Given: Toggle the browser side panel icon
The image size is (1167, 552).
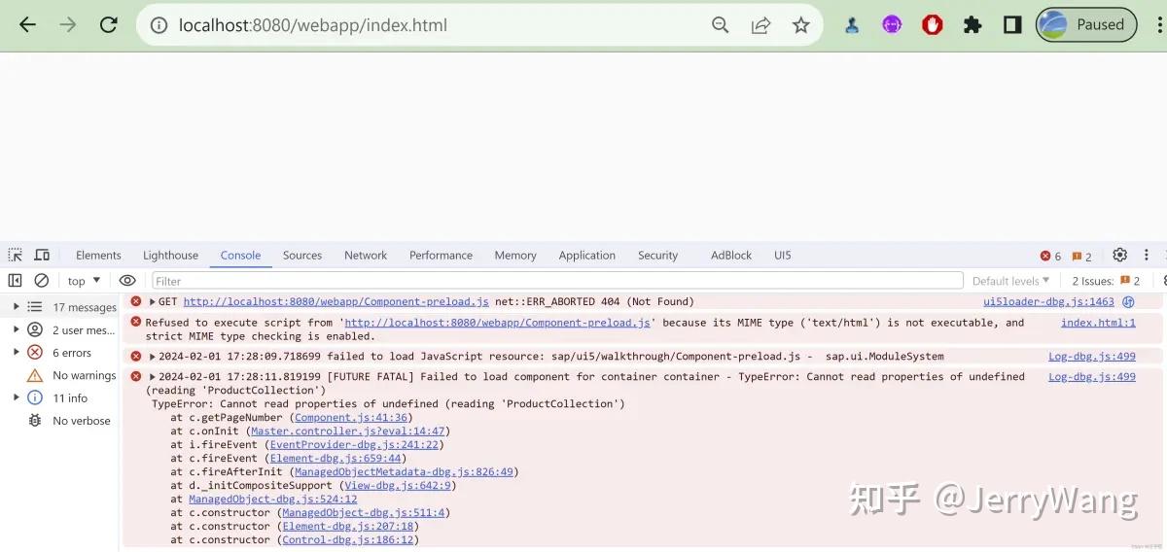Looking at the screenshot, I should click(x=1012, y=25).
